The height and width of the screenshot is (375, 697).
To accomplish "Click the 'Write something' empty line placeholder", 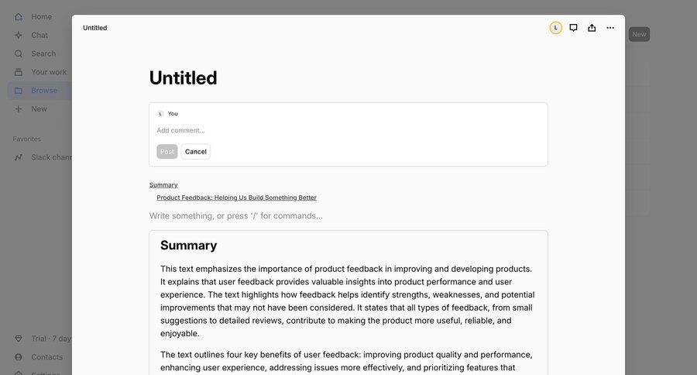I will [236, 216].
